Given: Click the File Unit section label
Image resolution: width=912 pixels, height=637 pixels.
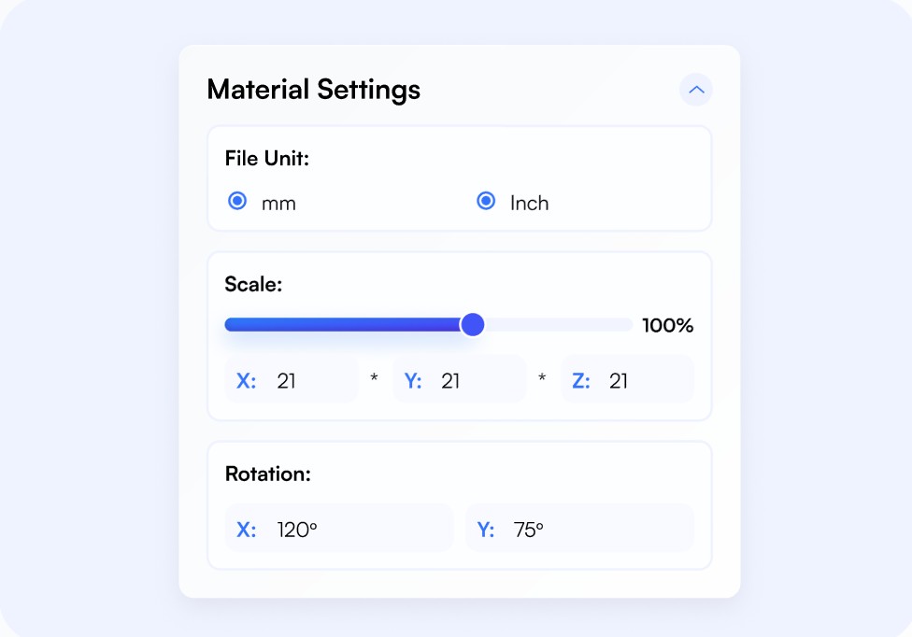Looking at the screenshot, I should click(266, 159).
